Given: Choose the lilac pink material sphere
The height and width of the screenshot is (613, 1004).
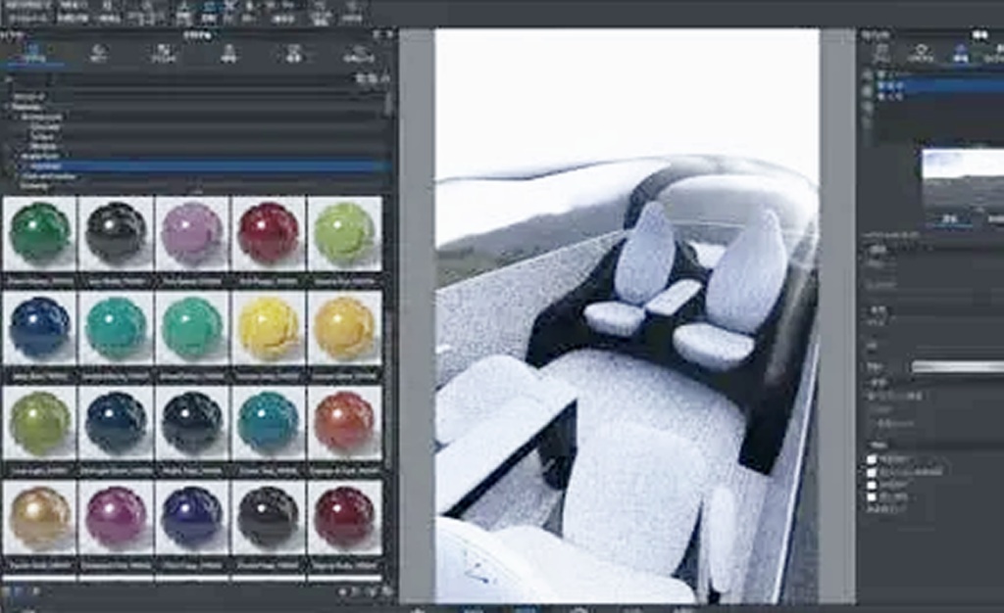Looking at the screenshot, I should click(191, 233).
